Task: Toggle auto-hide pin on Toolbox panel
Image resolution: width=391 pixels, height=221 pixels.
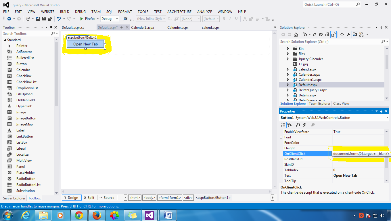Action: click(x=51, y=27)
